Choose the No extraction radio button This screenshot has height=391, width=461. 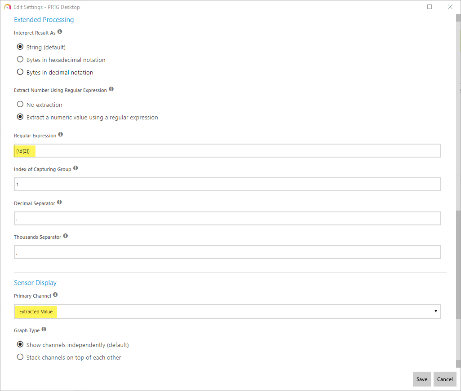click(x=20, y=104)
